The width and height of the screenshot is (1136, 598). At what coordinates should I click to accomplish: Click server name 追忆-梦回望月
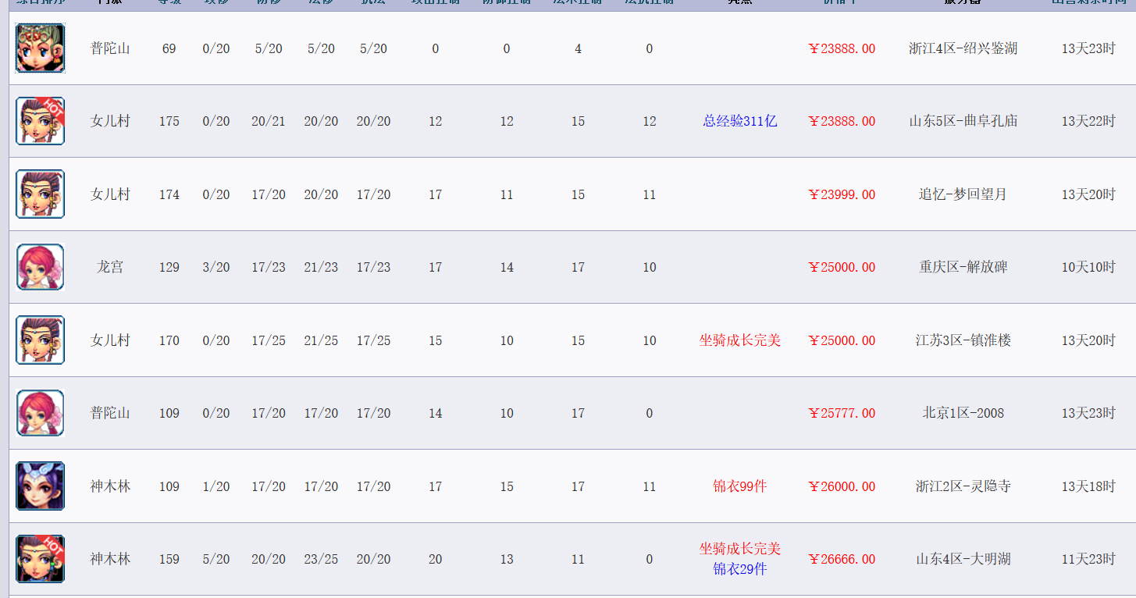coord(963,194)
